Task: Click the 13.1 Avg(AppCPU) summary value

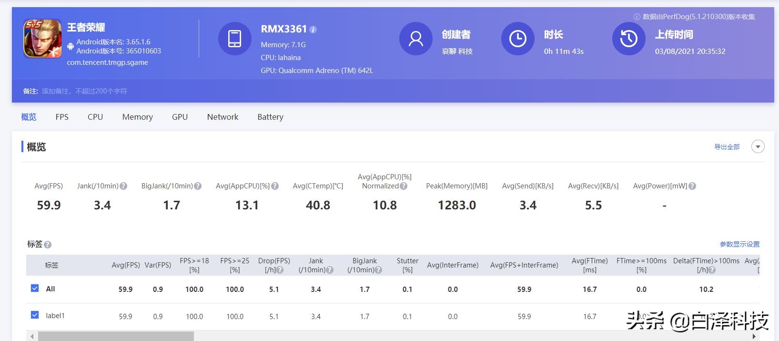Action: click(x=247, y=205)
